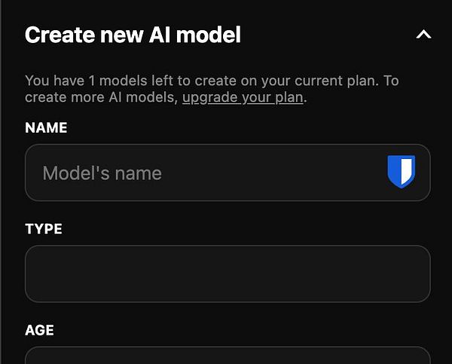452x364 pixels.
Task: Trigger password manager autofill shield
Action: [402, 172]
